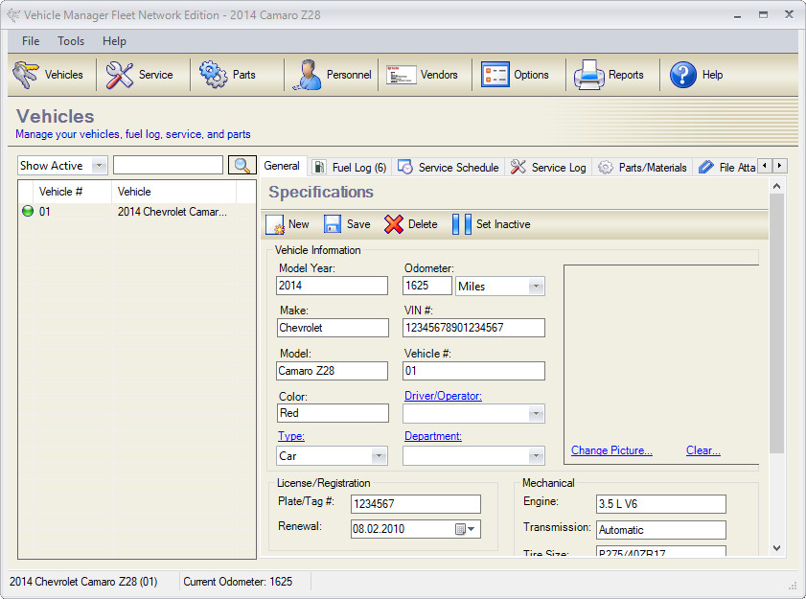Open the Reports printer icon
The width and height of the screenshot is (806, 599).
pos(589,75)
